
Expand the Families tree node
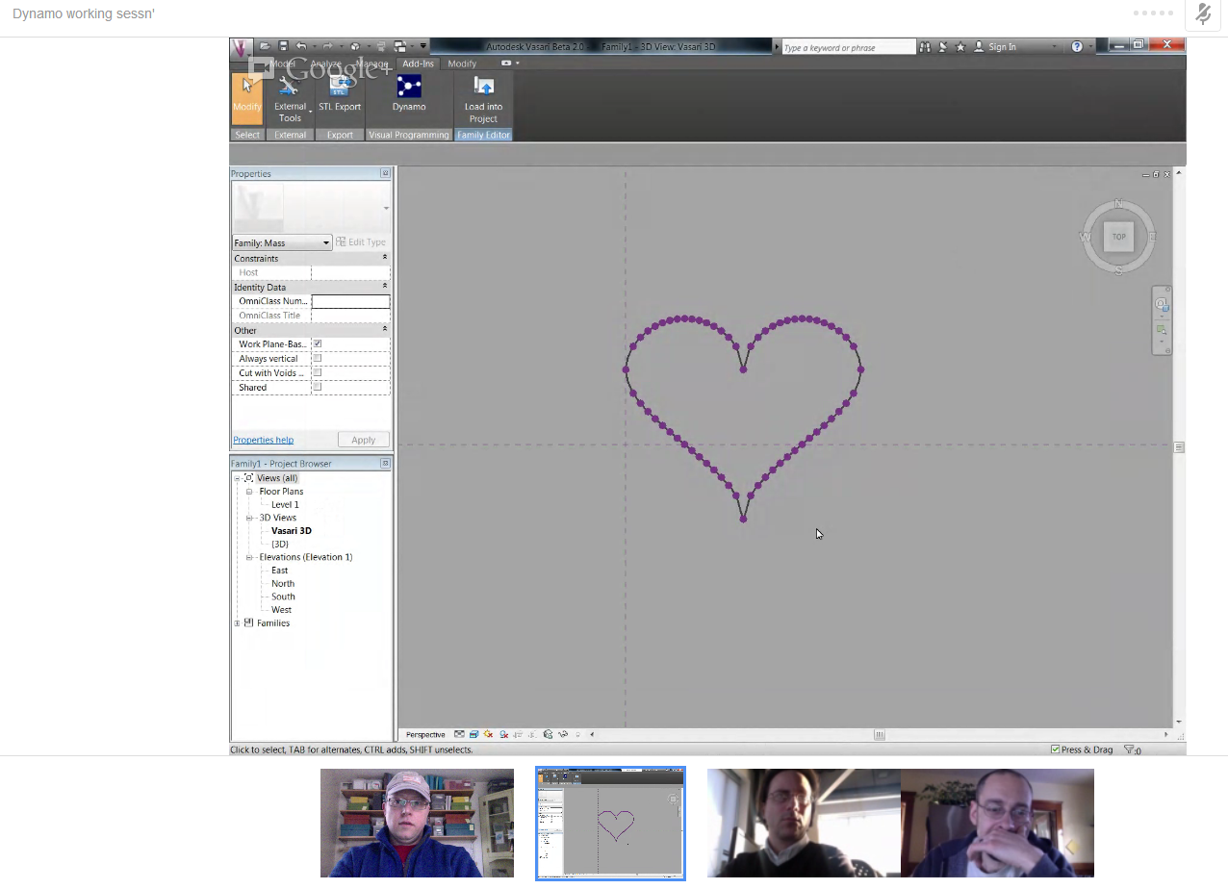[238, 623]
